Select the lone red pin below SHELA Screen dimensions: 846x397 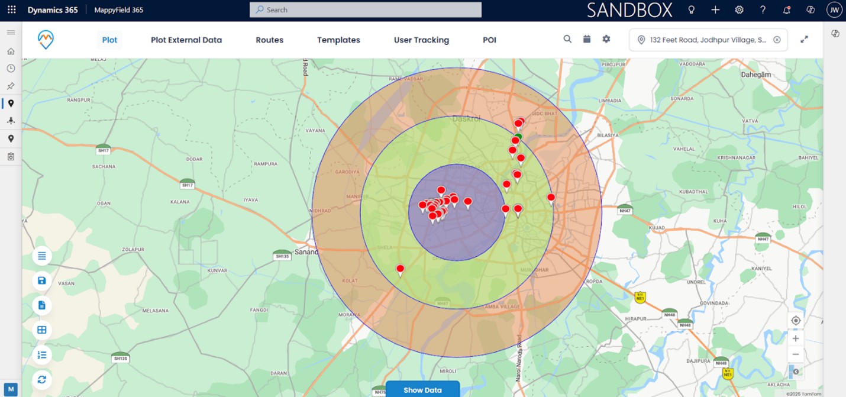400,270
